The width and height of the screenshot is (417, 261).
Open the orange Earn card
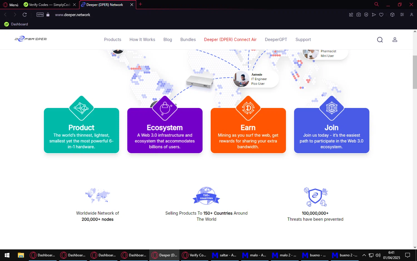click(x=248, y=130)
